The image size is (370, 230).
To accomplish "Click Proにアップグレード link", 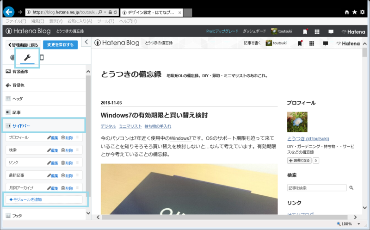I will coord(222,31).
